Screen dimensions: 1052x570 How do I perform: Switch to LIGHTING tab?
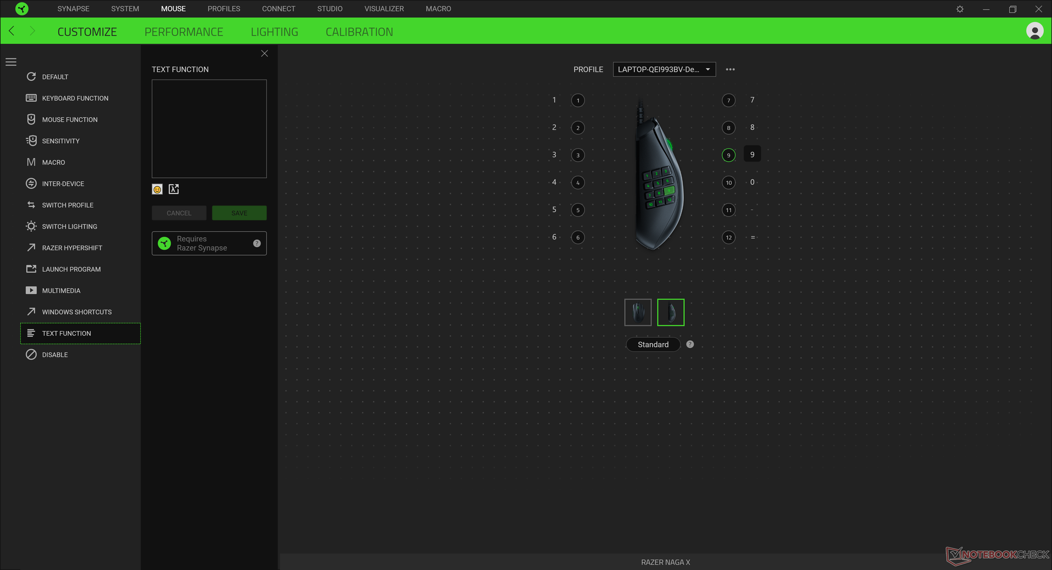click(275, 32)
